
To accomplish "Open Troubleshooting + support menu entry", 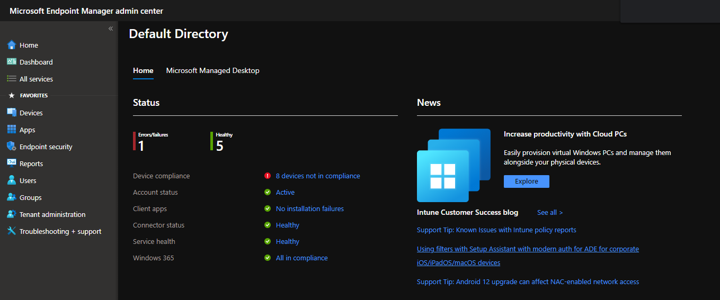I will click(59, 231).
